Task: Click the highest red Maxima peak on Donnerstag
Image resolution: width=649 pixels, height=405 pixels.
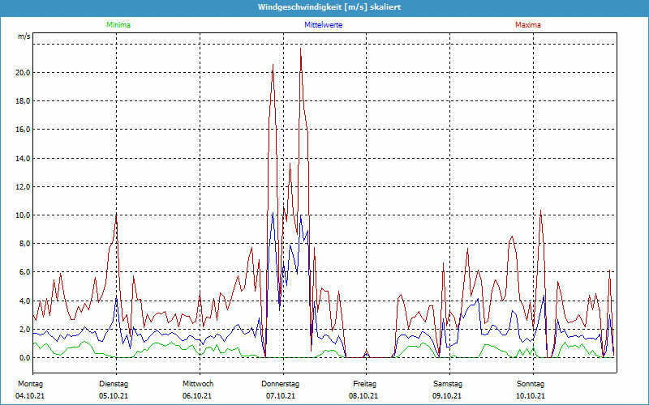Action: pyautogui.click(x=300, y=49)
